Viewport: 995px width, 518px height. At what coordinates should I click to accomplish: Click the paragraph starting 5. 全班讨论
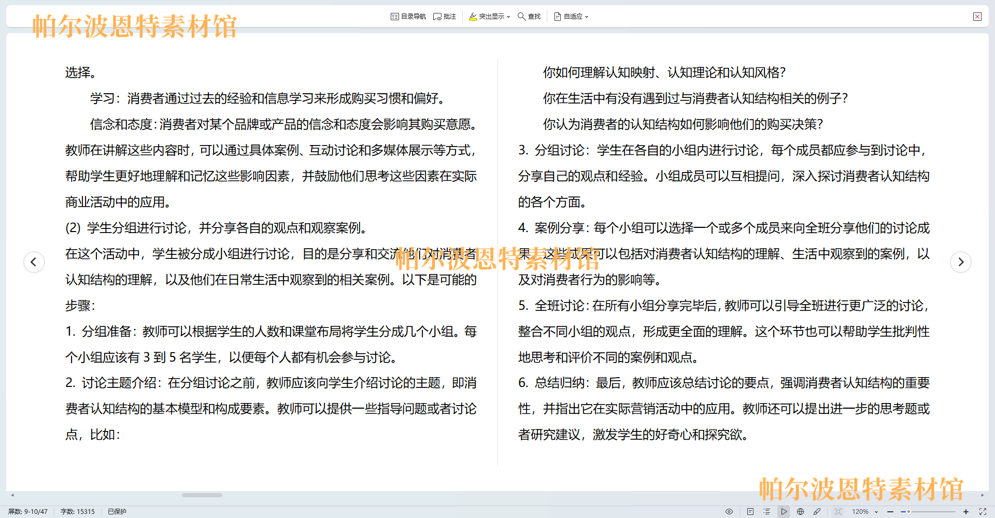point(724,332)
